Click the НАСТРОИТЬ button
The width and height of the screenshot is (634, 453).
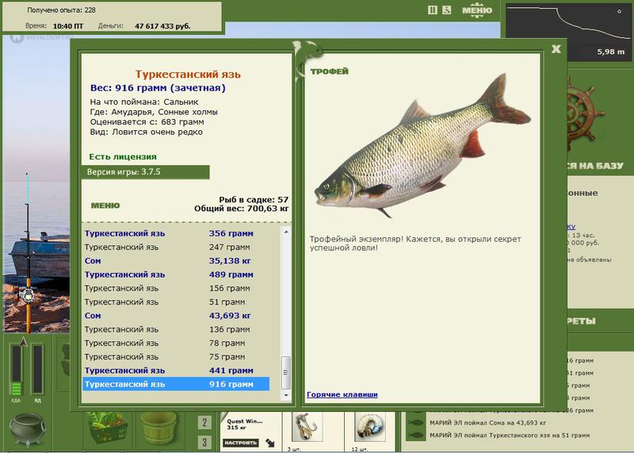pyautogui.click(x=241, y=443)
